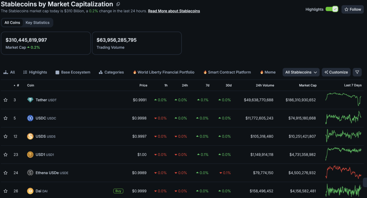Image resolution: width=367 pixels, height=198 pixels.
Task: Open the Tether 7-day sparkline chart
Action: pos(343,99)
